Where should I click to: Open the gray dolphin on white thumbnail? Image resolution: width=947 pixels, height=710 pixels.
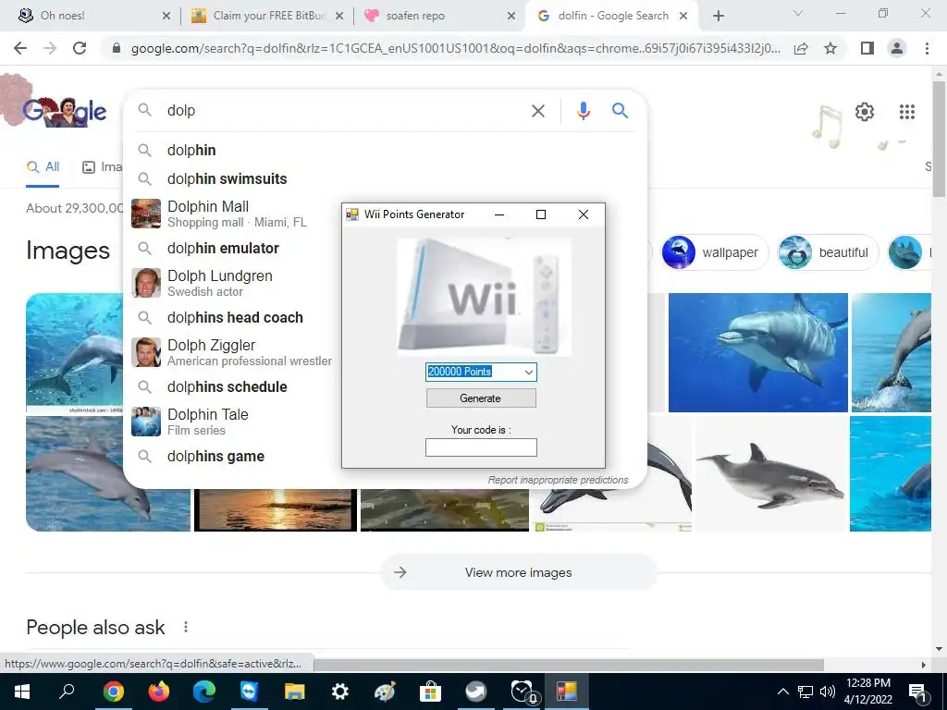tap(771, 474)
